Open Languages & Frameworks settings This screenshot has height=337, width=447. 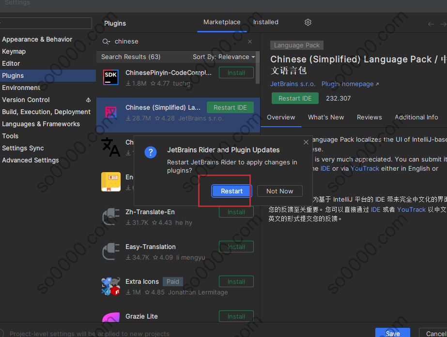(x=41, y=124)
